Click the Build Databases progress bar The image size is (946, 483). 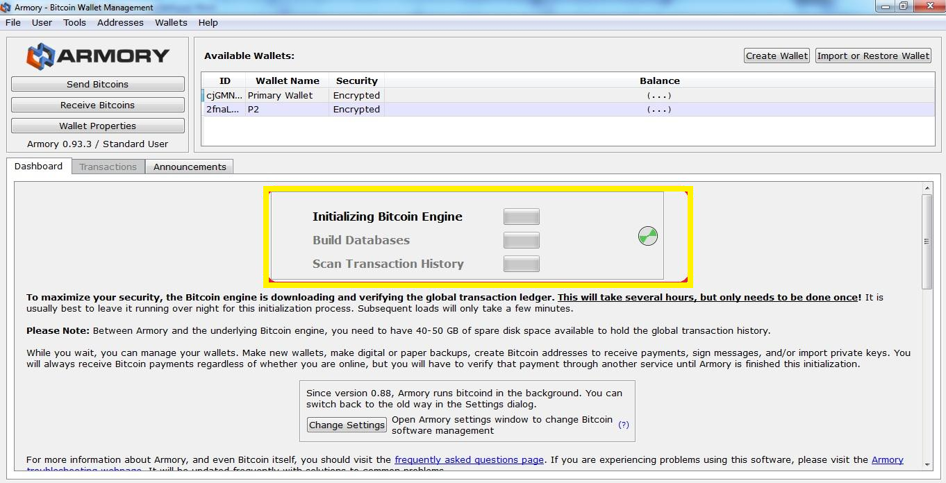522,240
